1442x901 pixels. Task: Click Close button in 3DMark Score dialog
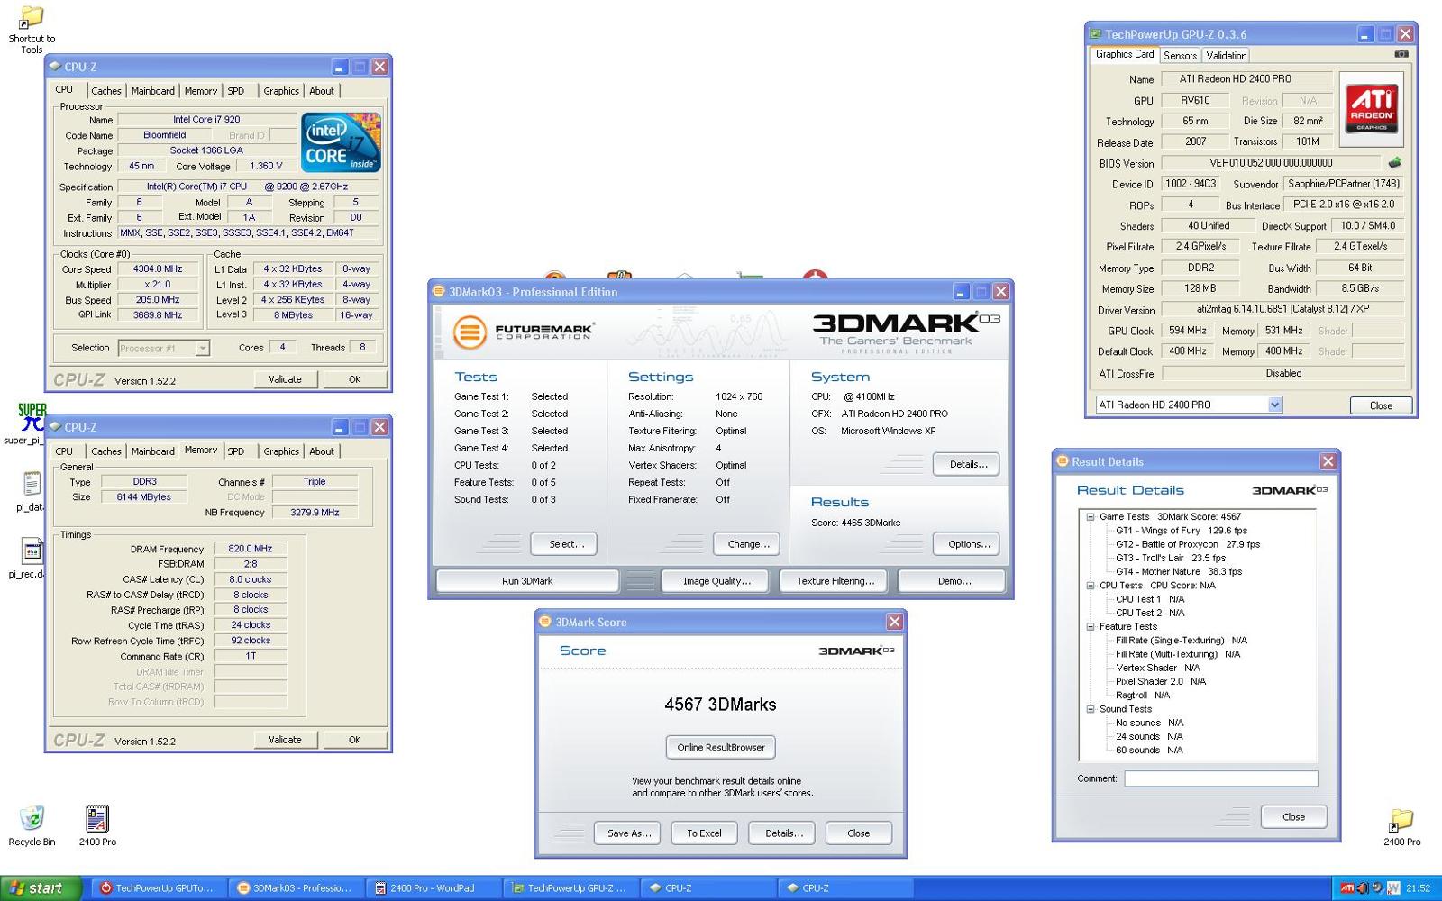click(x=858, y=833)
